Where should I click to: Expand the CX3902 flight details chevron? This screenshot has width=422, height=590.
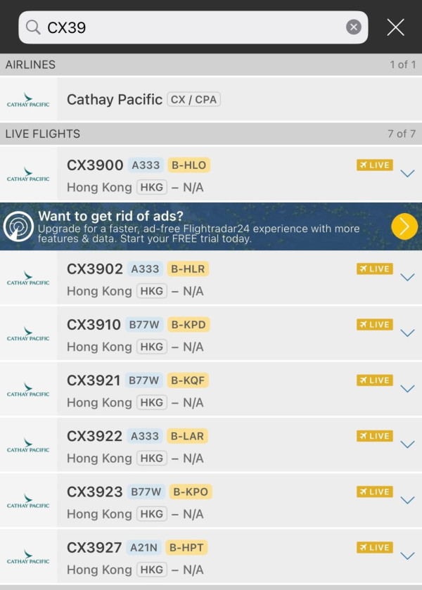[407, 277]
